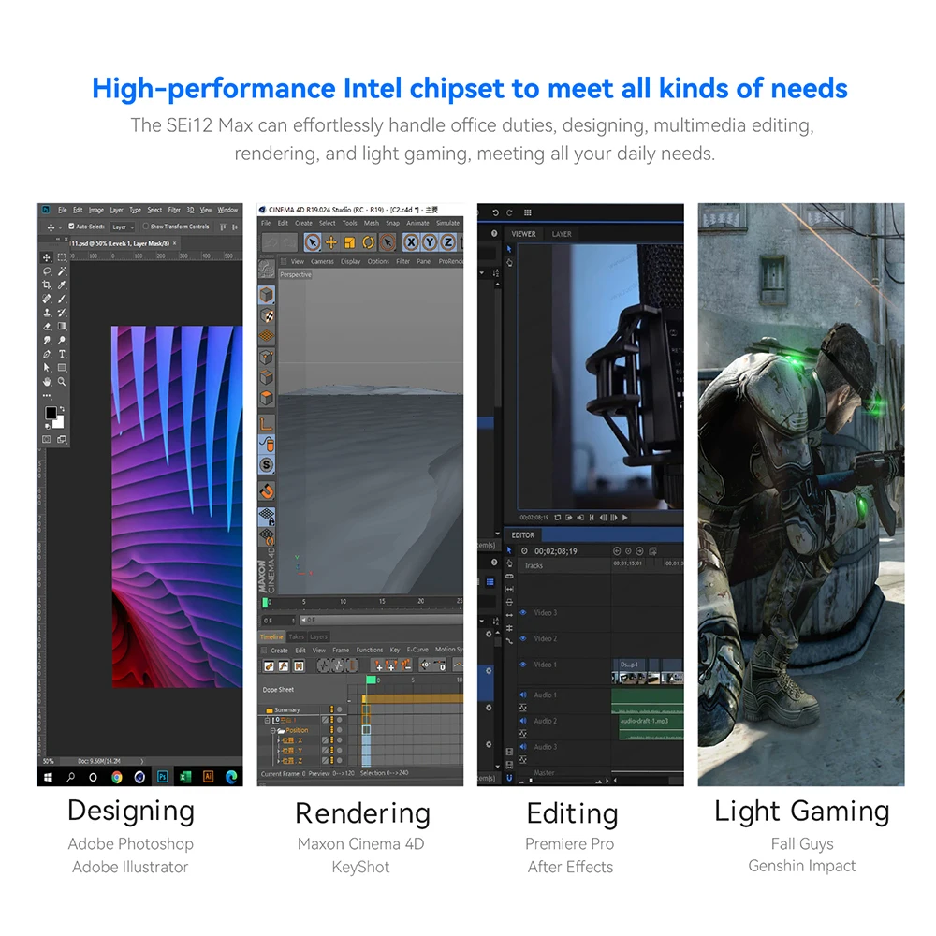Open Photoshop from the Windows taskbar
This screenshot has width=936, height=936.
(163, 777)
